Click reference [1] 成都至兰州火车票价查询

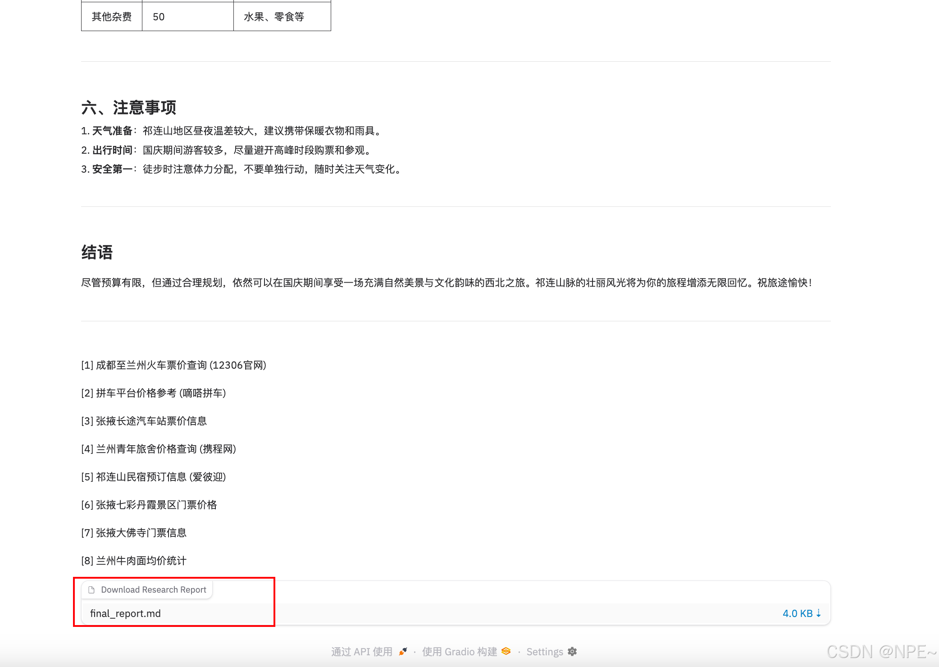point(173,365)
